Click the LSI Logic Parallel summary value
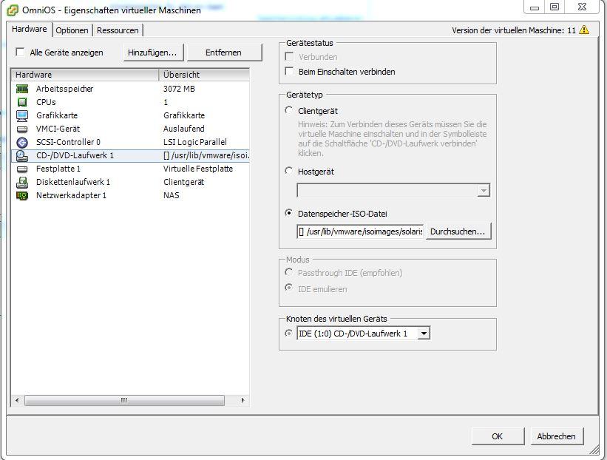This screenshot has height=460, width=607. pyautogui.click(x=195, y=142)
